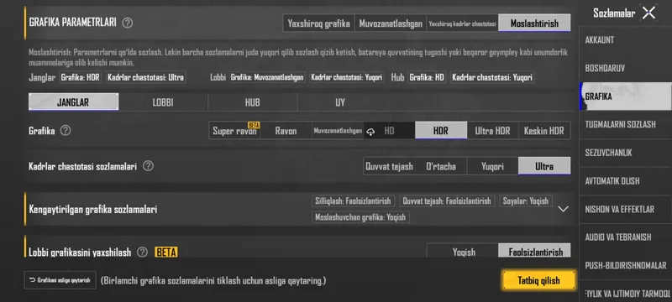Expand Kengaytirilgan grafika sozlamalari chevron
The height and width of the screenshot is (302, 672).
point(563,209)
